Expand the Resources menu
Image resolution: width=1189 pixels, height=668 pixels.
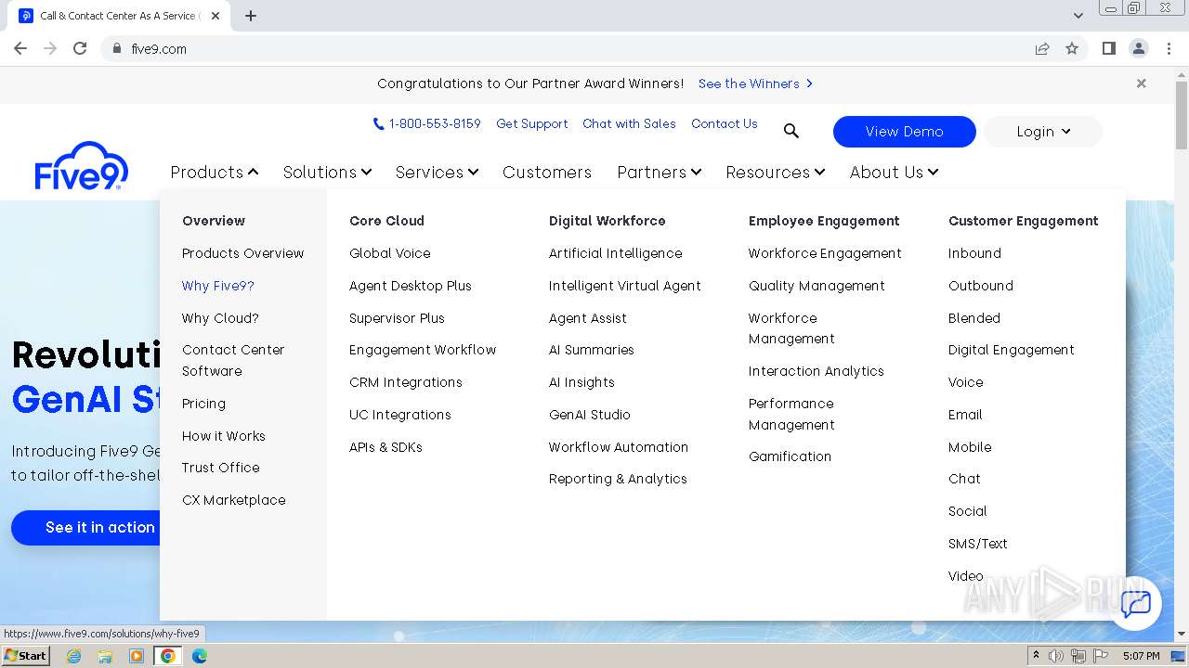point(775,173)
